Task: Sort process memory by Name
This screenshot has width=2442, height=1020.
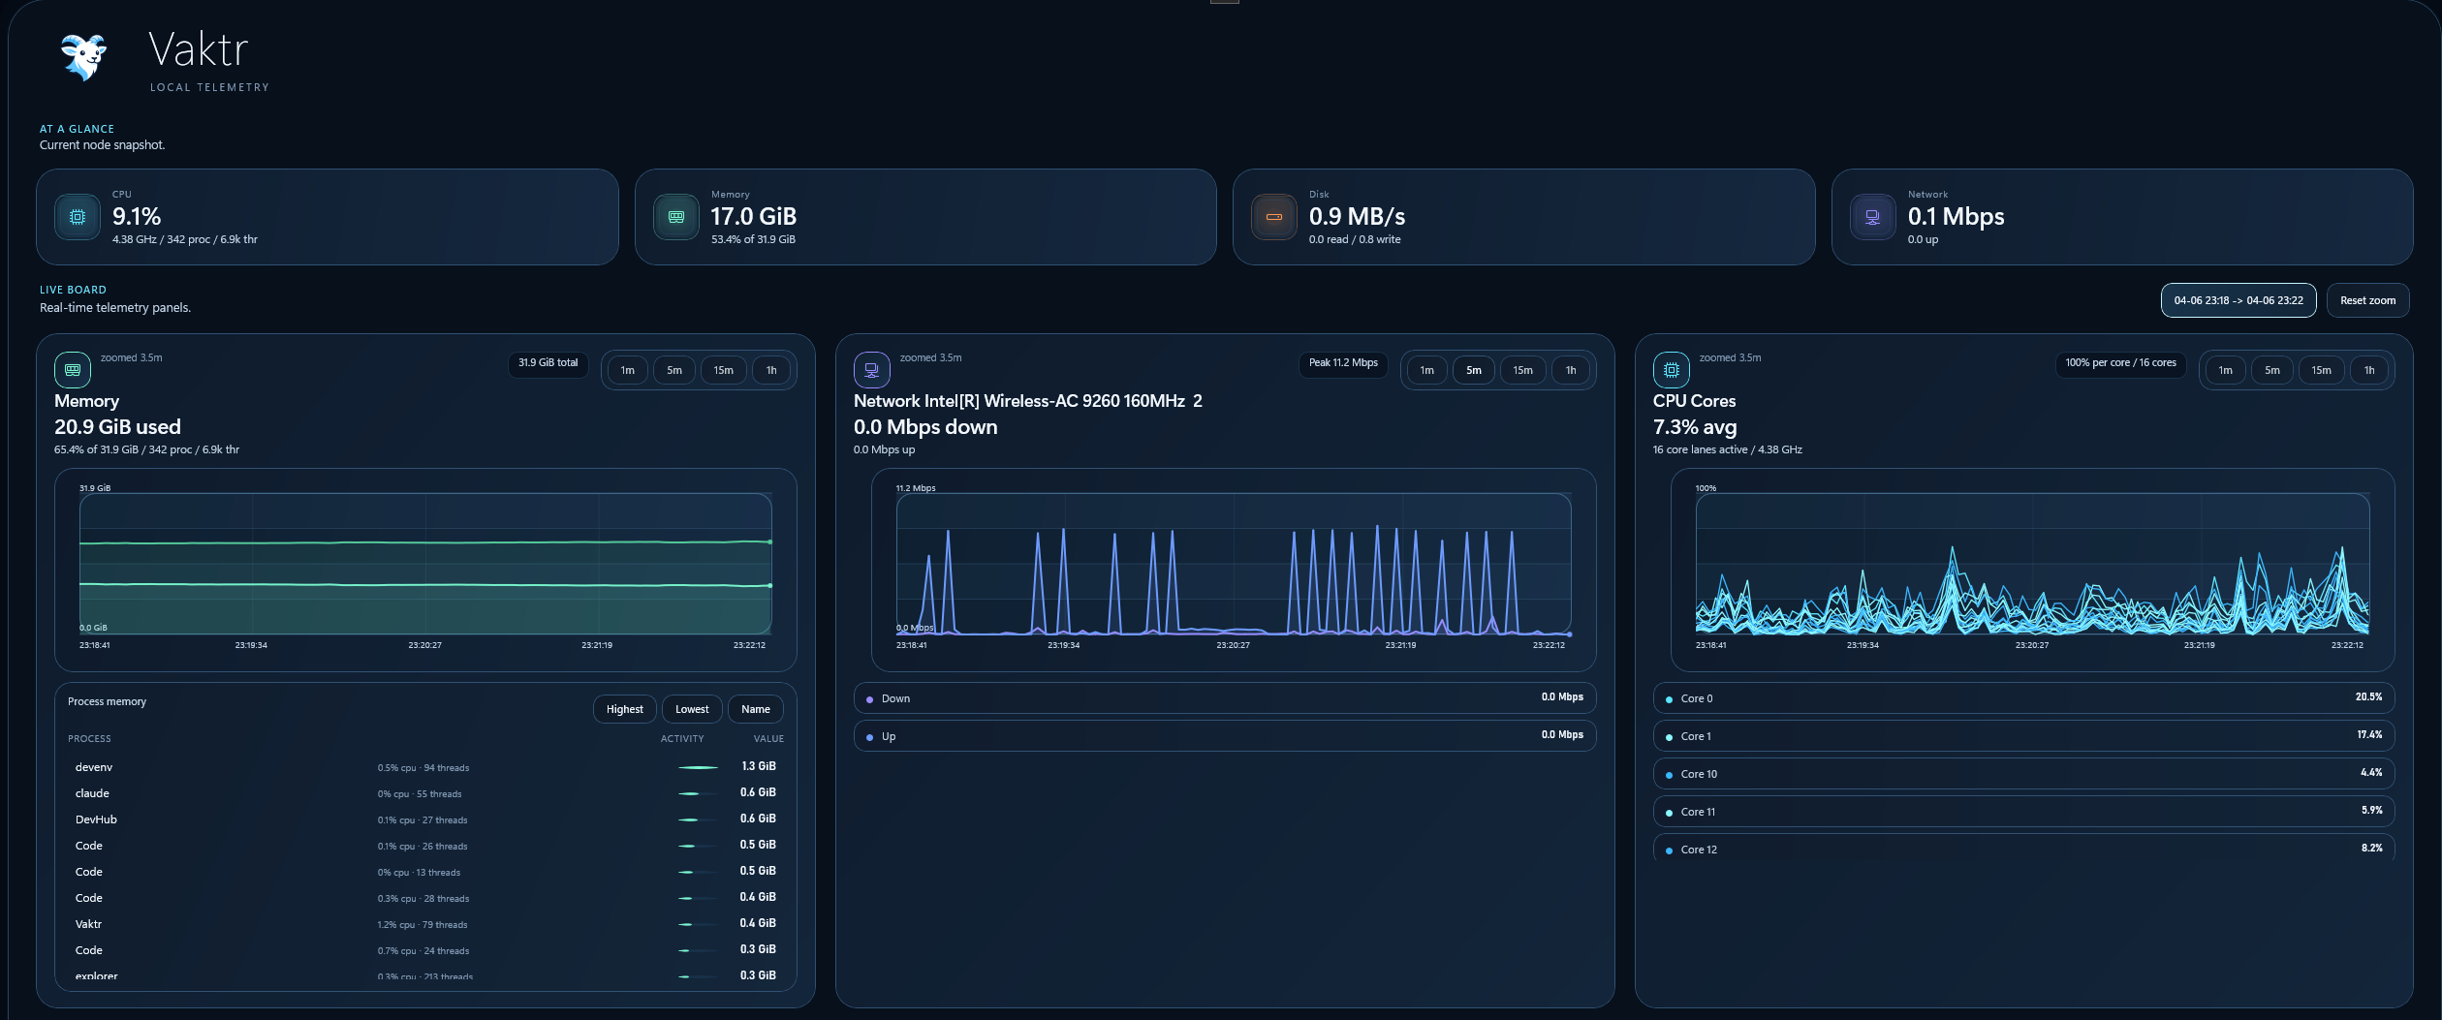Action: (755, 709)
